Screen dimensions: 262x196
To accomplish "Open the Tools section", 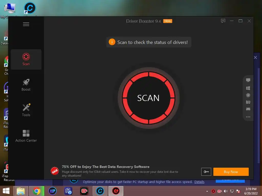I will pyautogui.click(x=26, y=110).
